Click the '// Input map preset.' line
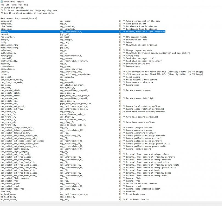The width and height of the screenshot is (222, 206). tap(12, 8)
